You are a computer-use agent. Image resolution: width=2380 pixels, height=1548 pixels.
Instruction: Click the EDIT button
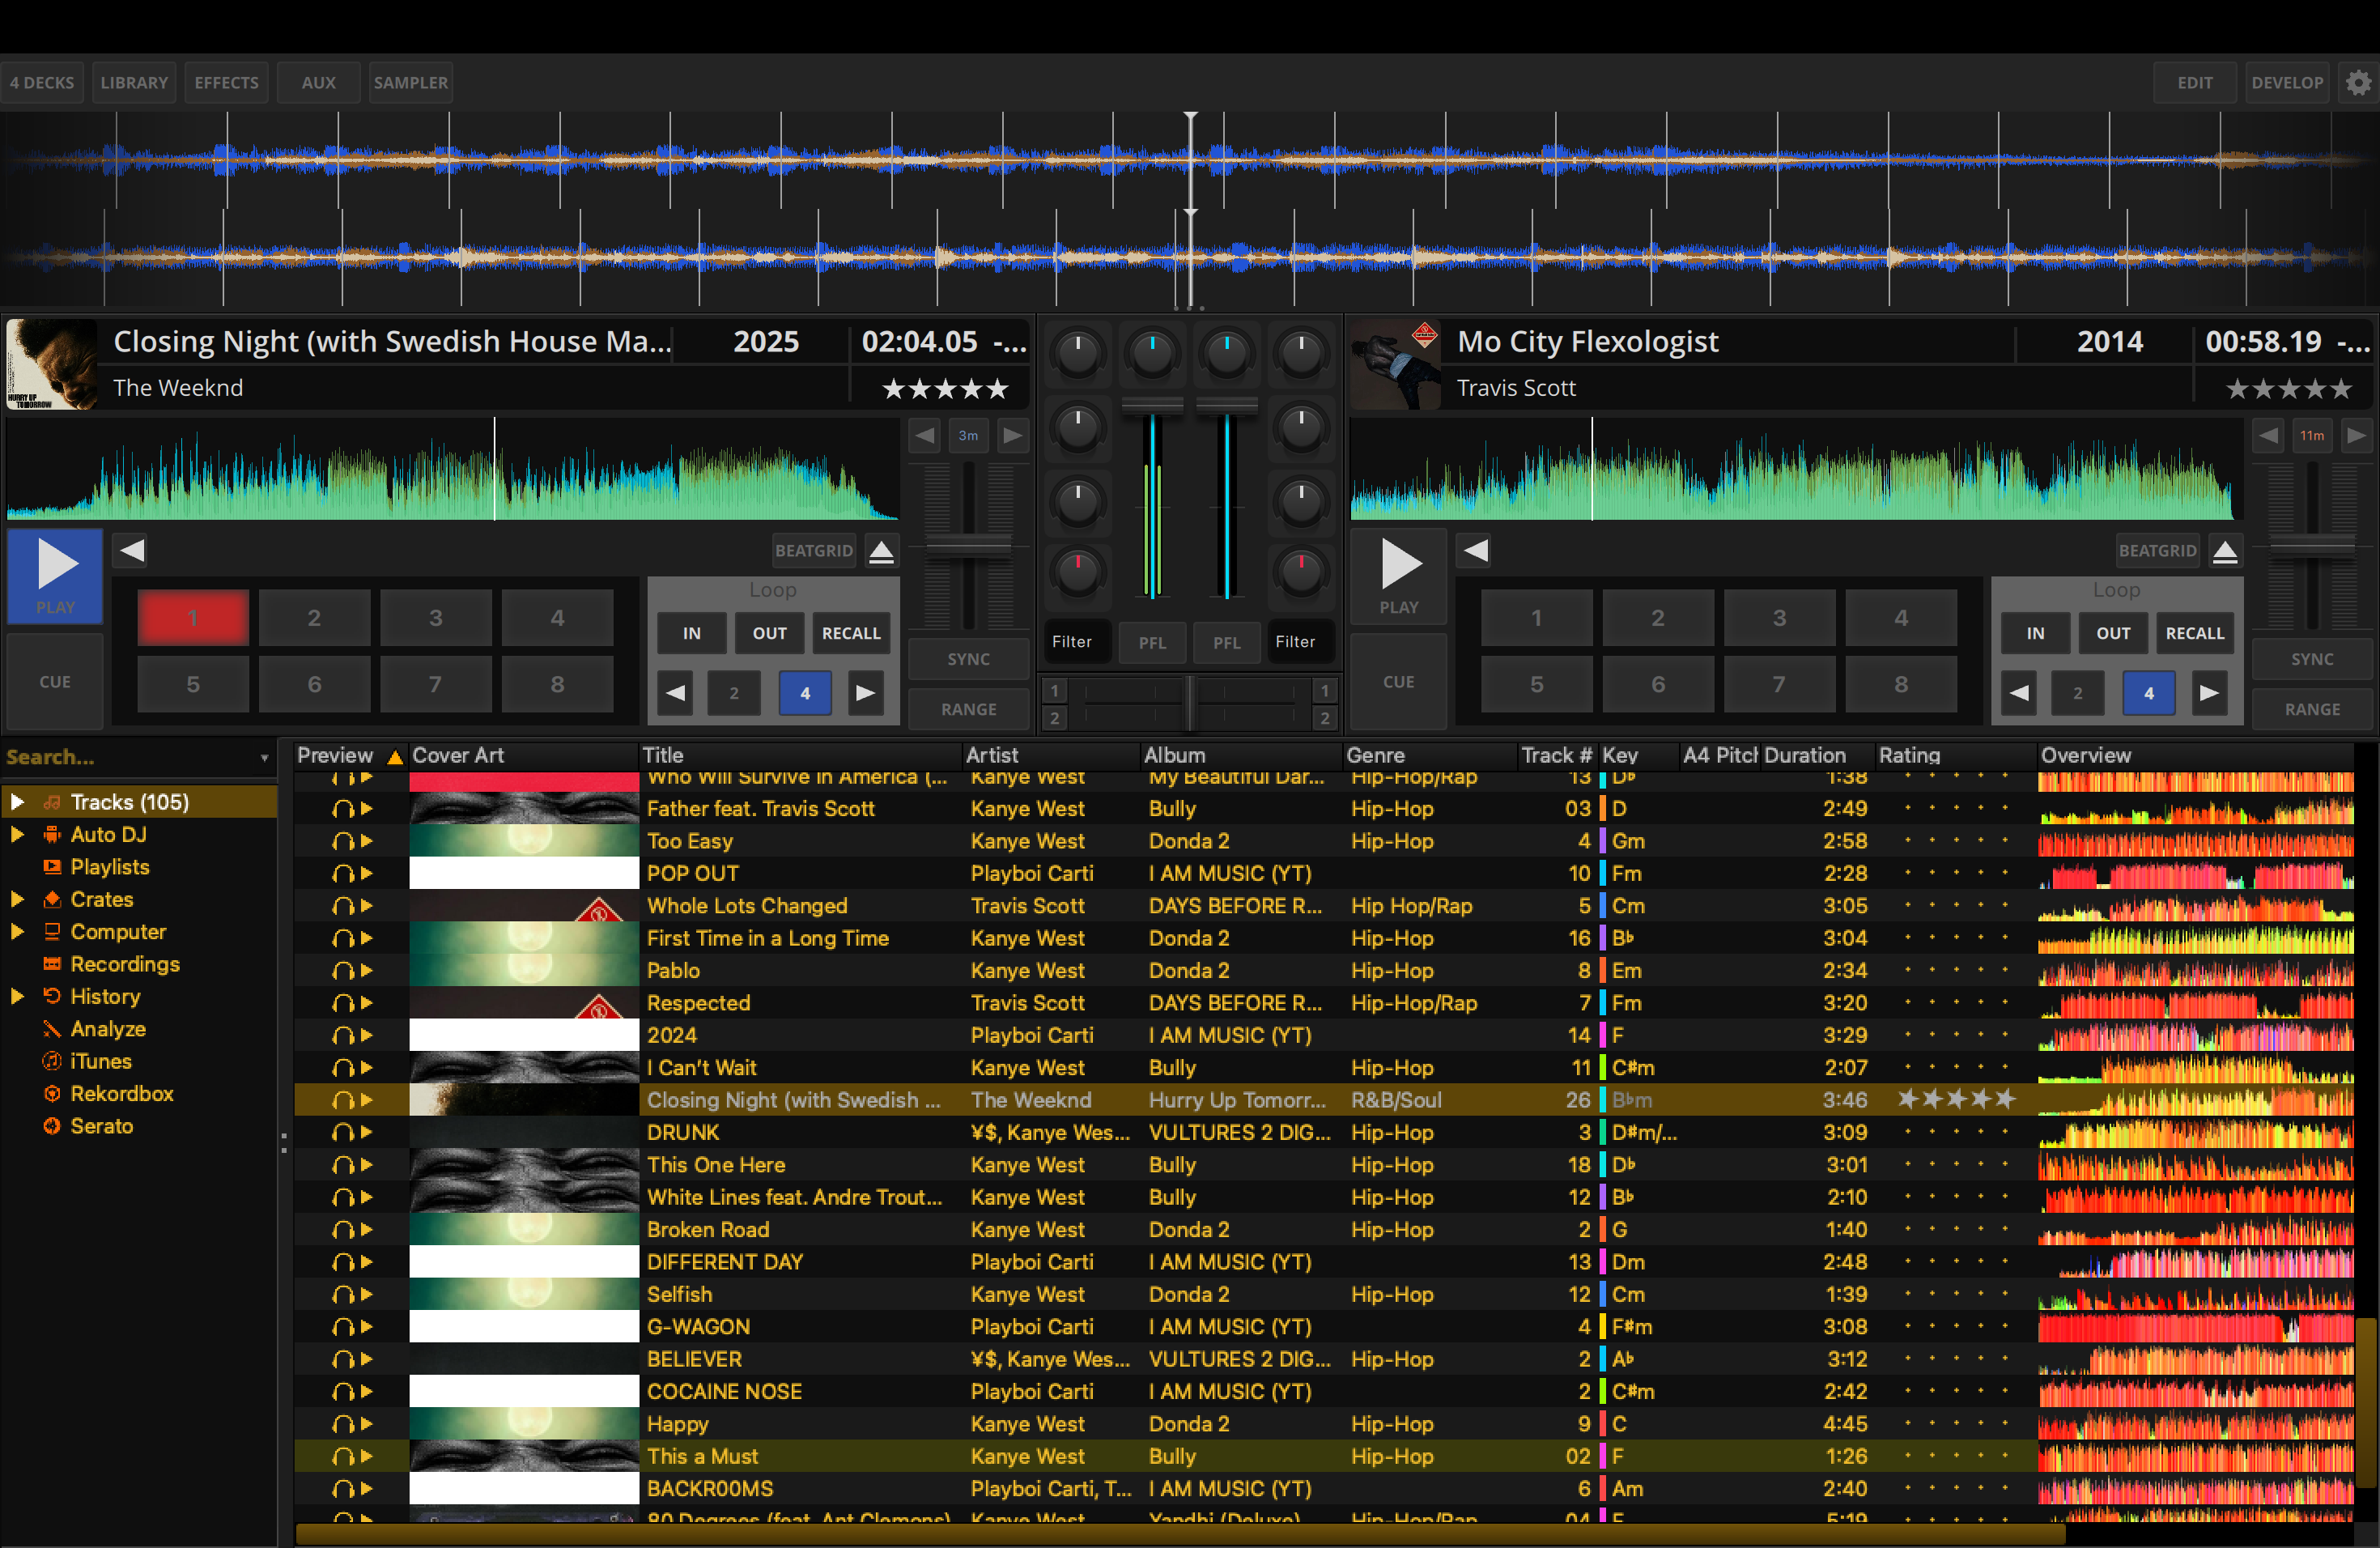click(x=2195, y=83)
